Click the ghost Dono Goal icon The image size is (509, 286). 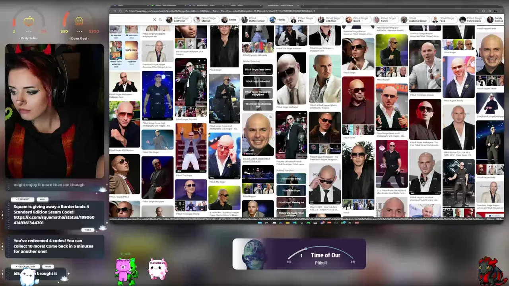(79, 21)
